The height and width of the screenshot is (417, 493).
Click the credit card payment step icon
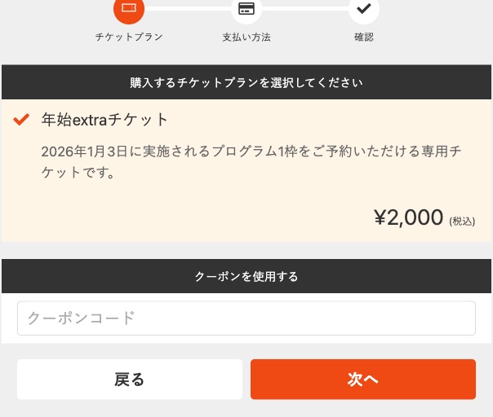pyautogui.click(x=246, y=9)
